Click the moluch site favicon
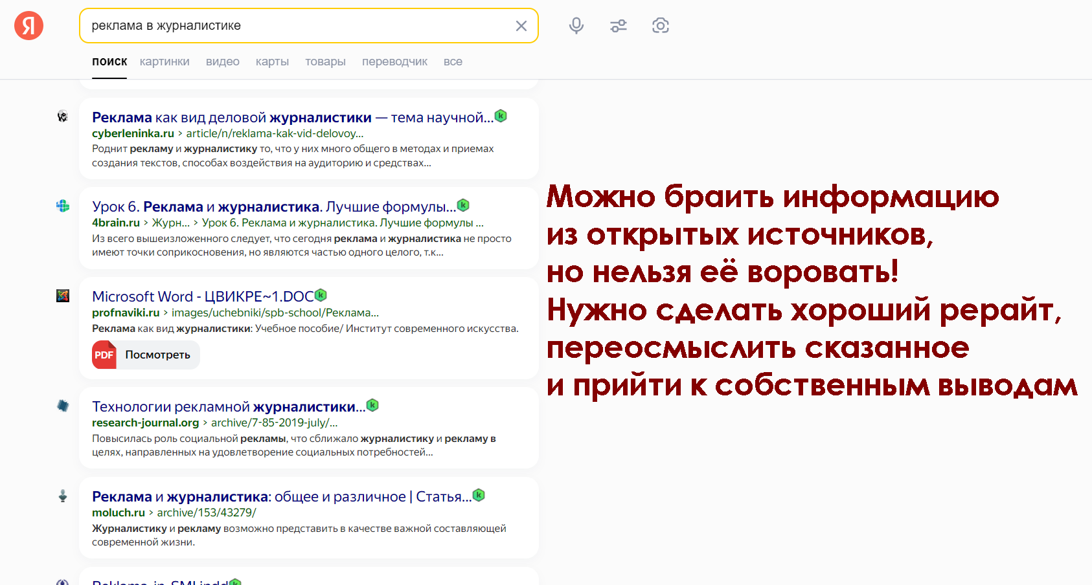The width and height of the screenshot is (1092, 585). pyautogui.click(x=63, y=496)
